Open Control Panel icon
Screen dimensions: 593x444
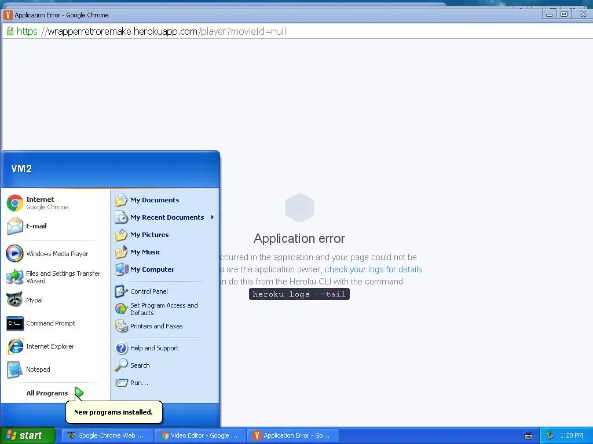click(122, 291)
